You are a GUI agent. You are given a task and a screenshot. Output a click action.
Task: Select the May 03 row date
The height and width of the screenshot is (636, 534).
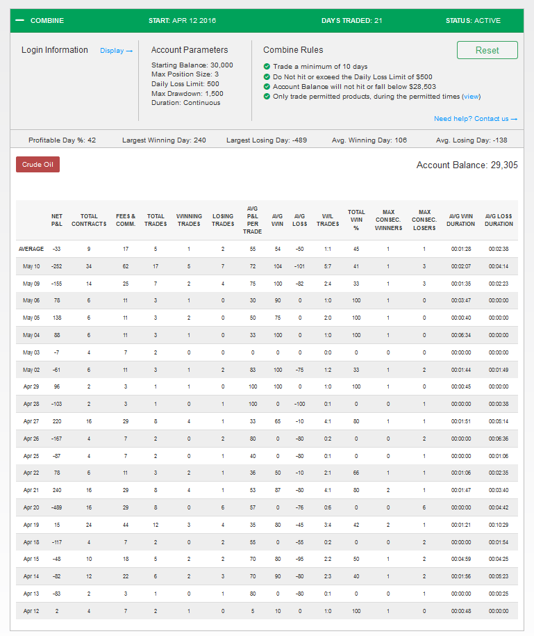tap(31, 353)
